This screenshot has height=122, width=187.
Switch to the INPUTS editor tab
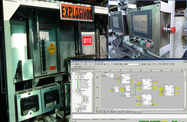(x=122, y=112)
